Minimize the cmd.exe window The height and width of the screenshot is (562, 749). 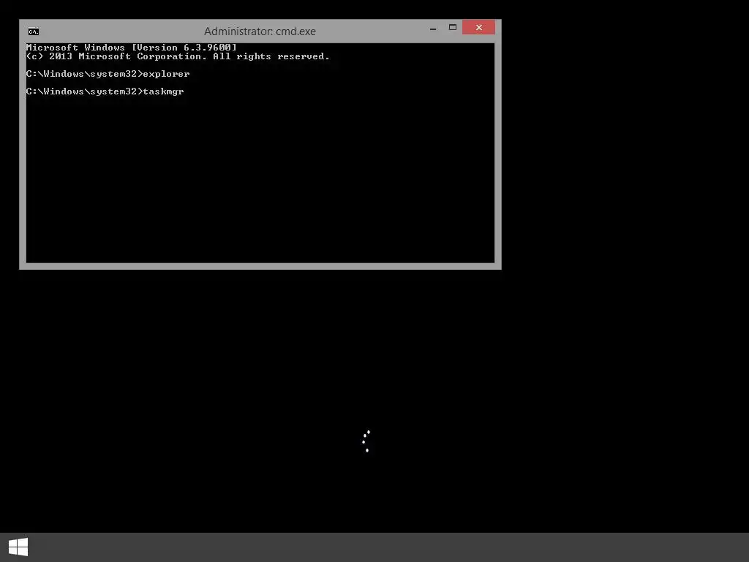click(433, 28)
